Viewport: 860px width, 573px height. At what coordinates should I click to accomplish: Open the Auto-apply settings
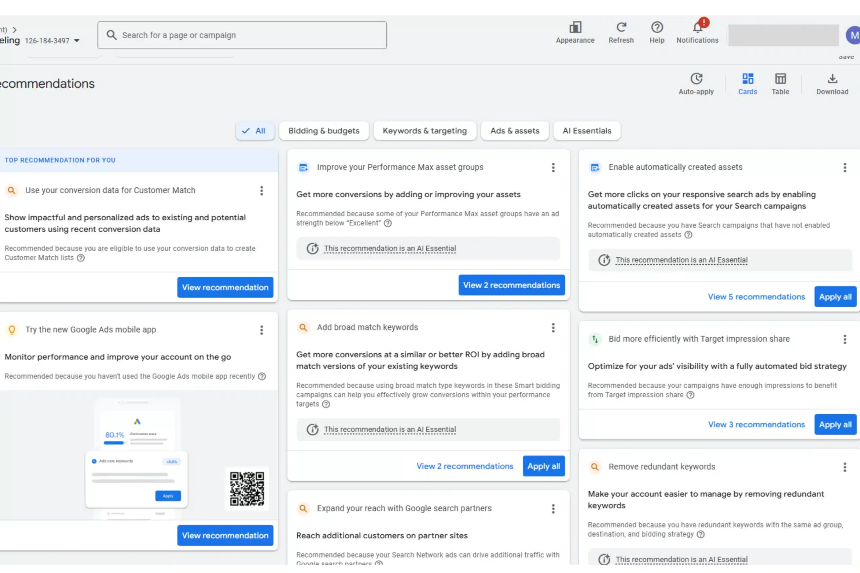tap(696, 84)
